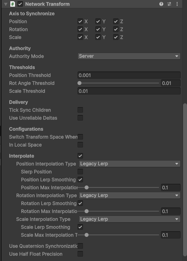The image size is (187, 261).
Task: Enable Switch Transform Space When parented checkbox
Action: 80,137
